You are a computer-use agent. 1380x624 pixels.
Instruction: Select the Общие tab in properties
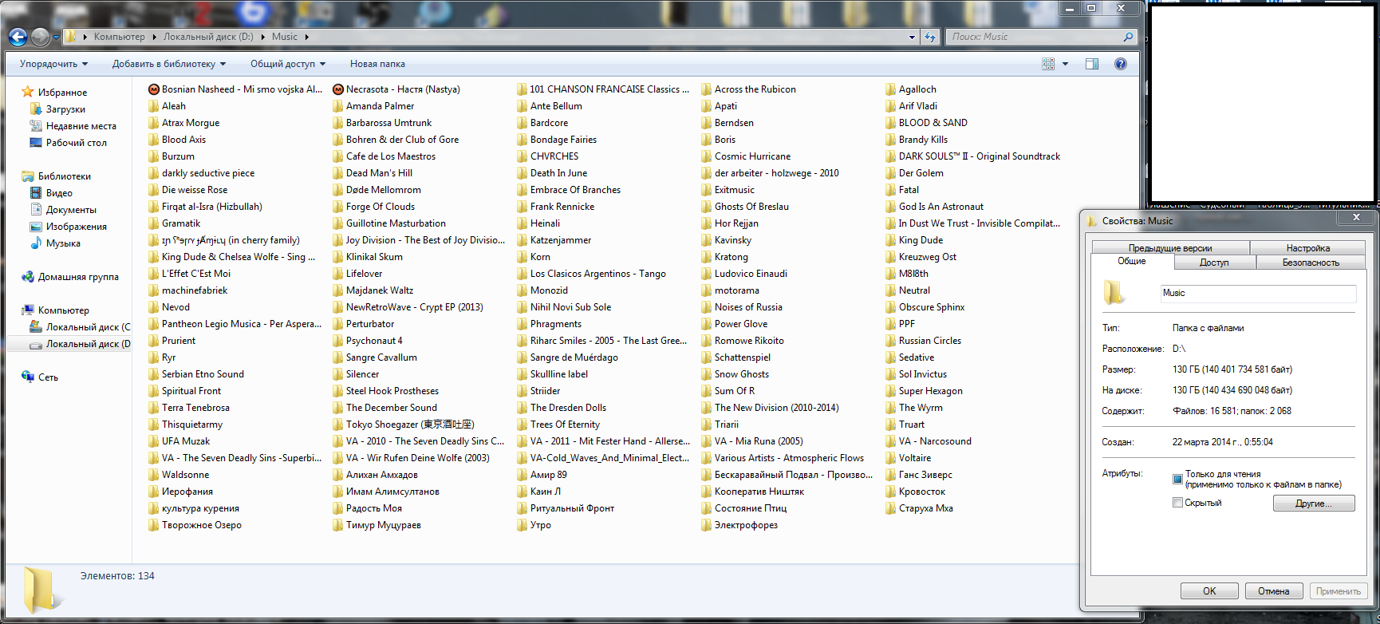[x=1132, y=261]
